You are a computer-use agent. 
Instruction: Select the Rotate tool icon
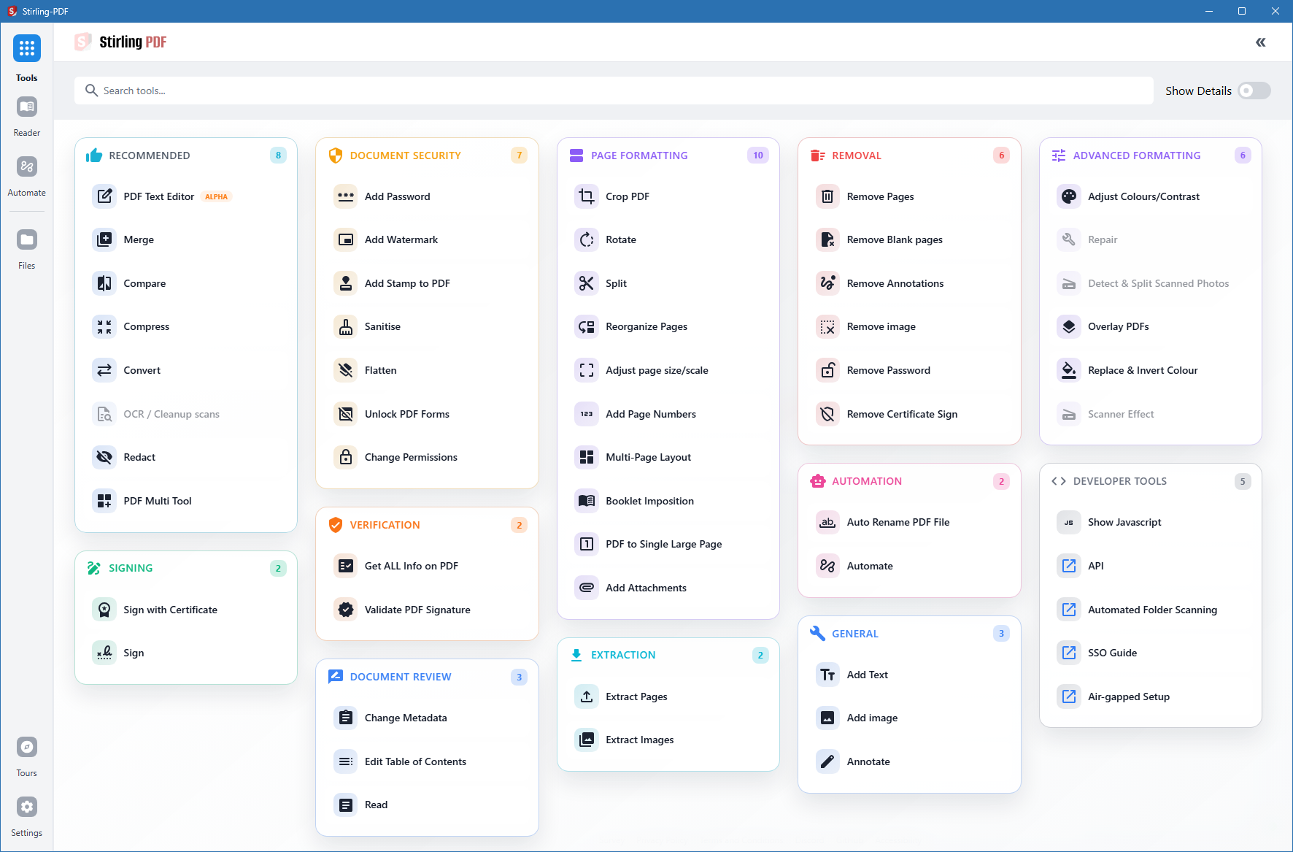click(x=586, y=239)
